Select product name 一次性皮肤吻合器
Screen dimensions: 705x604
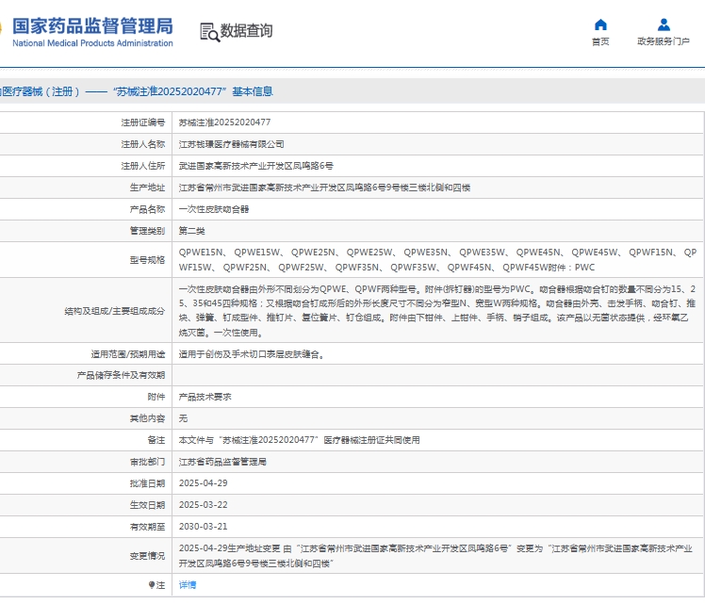(x=214, y=209)
